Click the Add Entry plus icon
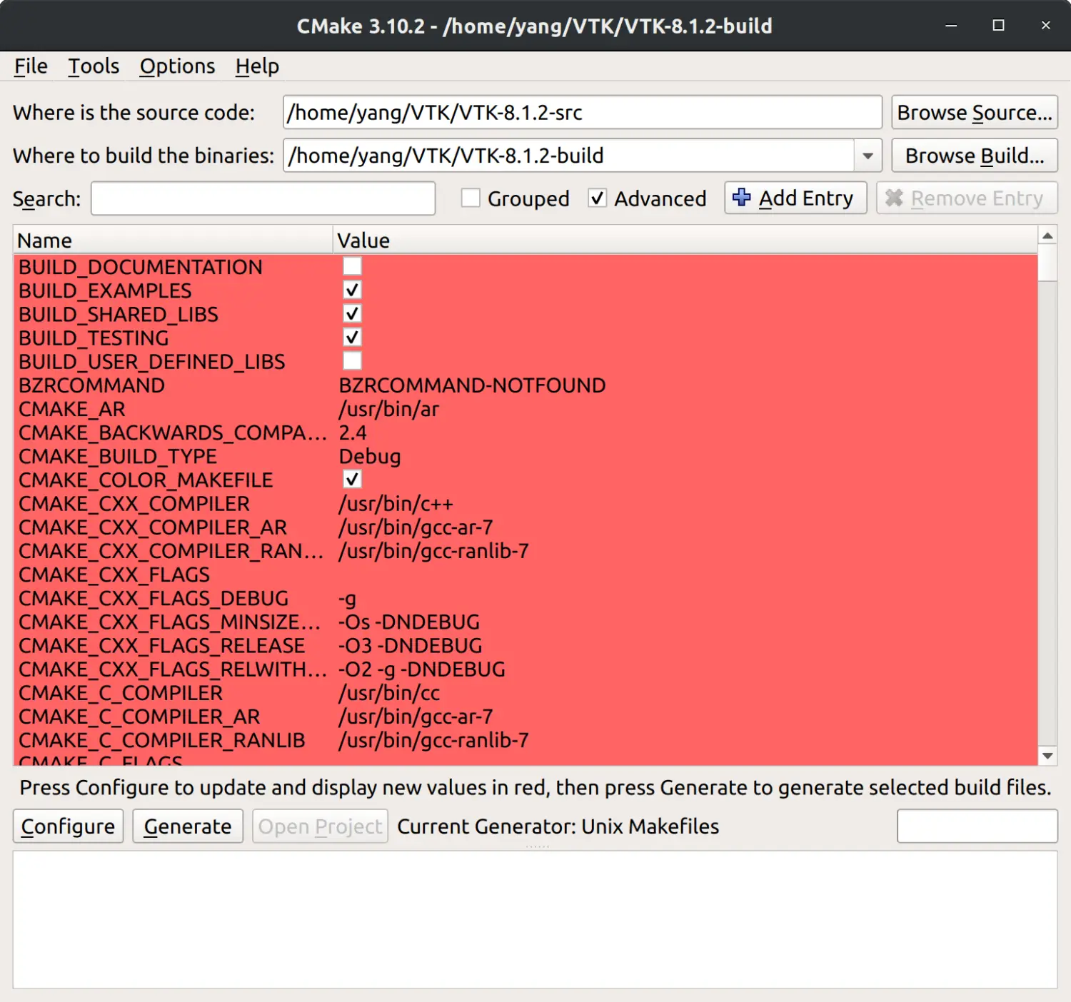Screen dimensions: 1071x1002 click(742, 198)
